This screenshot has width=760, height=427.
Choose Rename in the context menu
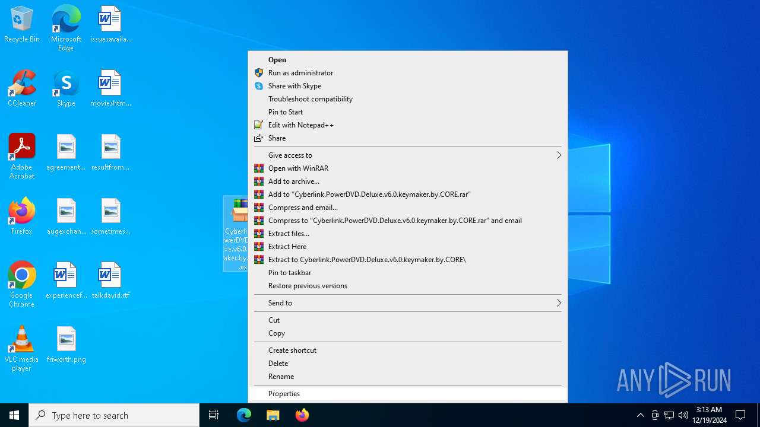pos(408,377)
